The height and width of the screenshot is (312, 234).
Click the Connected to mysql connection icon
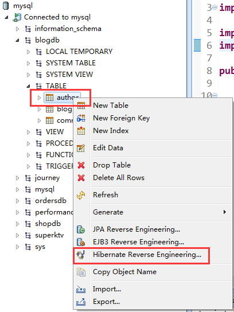coord(17,17)
